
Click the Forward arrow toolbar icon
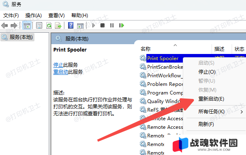click(x=14, y=25)
